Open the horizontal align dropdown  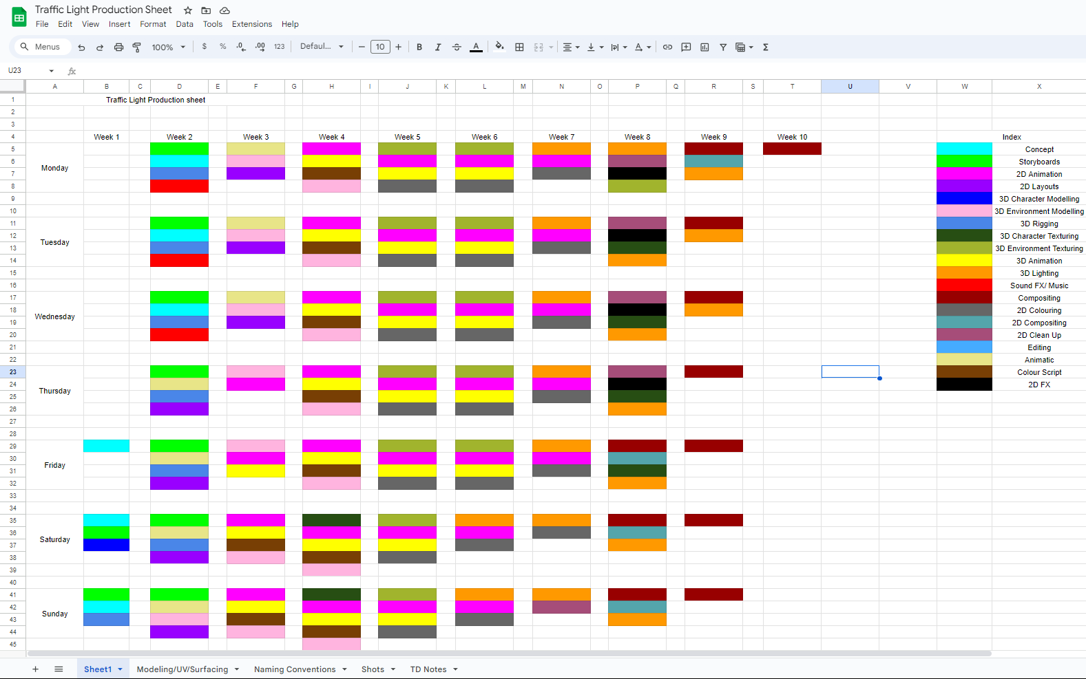coord(571,47)
